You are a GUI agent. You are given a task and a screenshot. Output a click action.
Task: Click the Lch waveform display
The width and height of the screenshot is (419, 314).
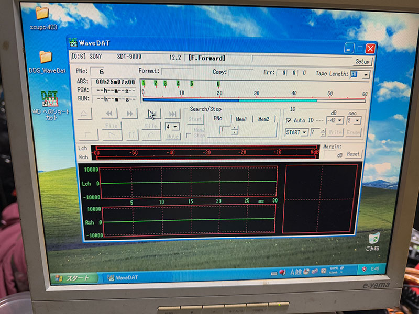[x=189, y=182]
